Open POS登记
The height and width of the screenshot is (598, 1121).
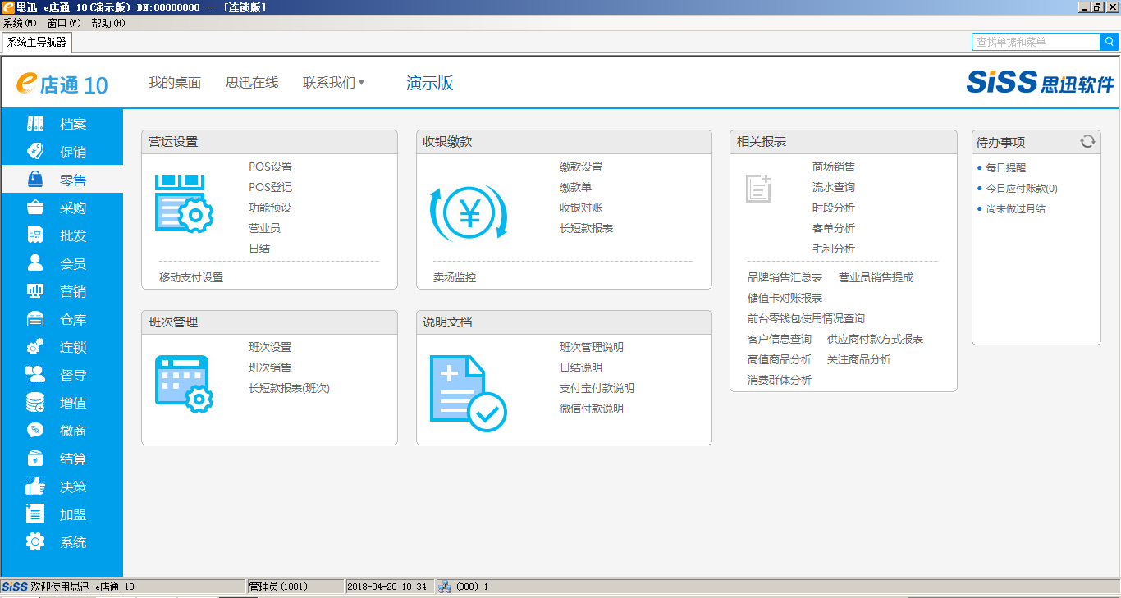click(271, 187)
